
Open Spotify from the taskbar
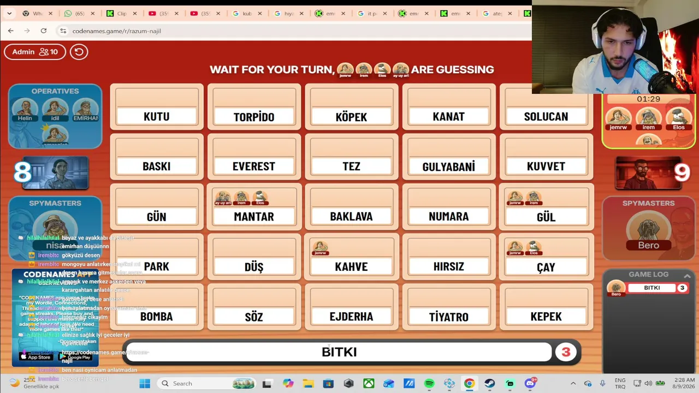click(x=429, y=384)
